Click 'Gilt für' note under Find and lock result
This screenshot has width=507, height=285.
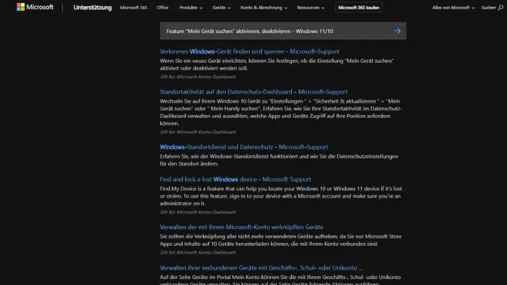pyautogui.click(x=197, y=212)
